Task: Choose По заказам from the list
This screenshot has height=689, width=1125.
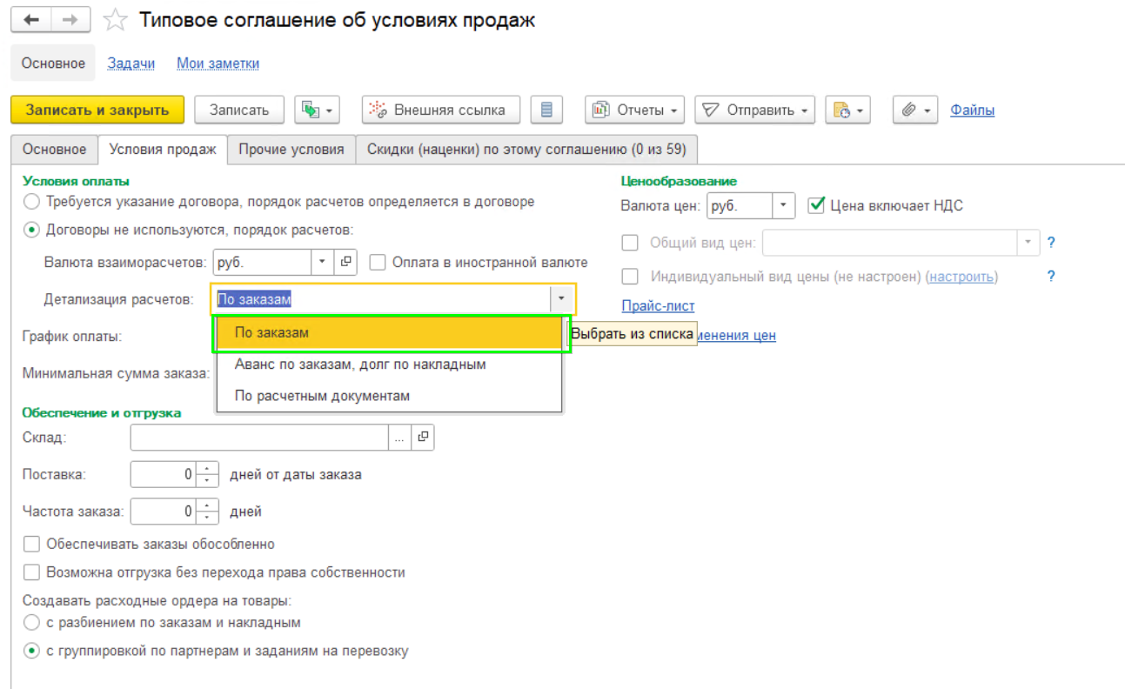Action: (389, 333)
